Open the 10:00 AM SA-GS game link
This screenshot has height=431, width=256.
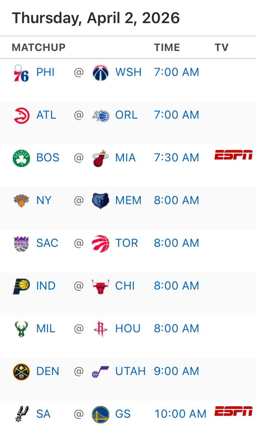[180, 414]
